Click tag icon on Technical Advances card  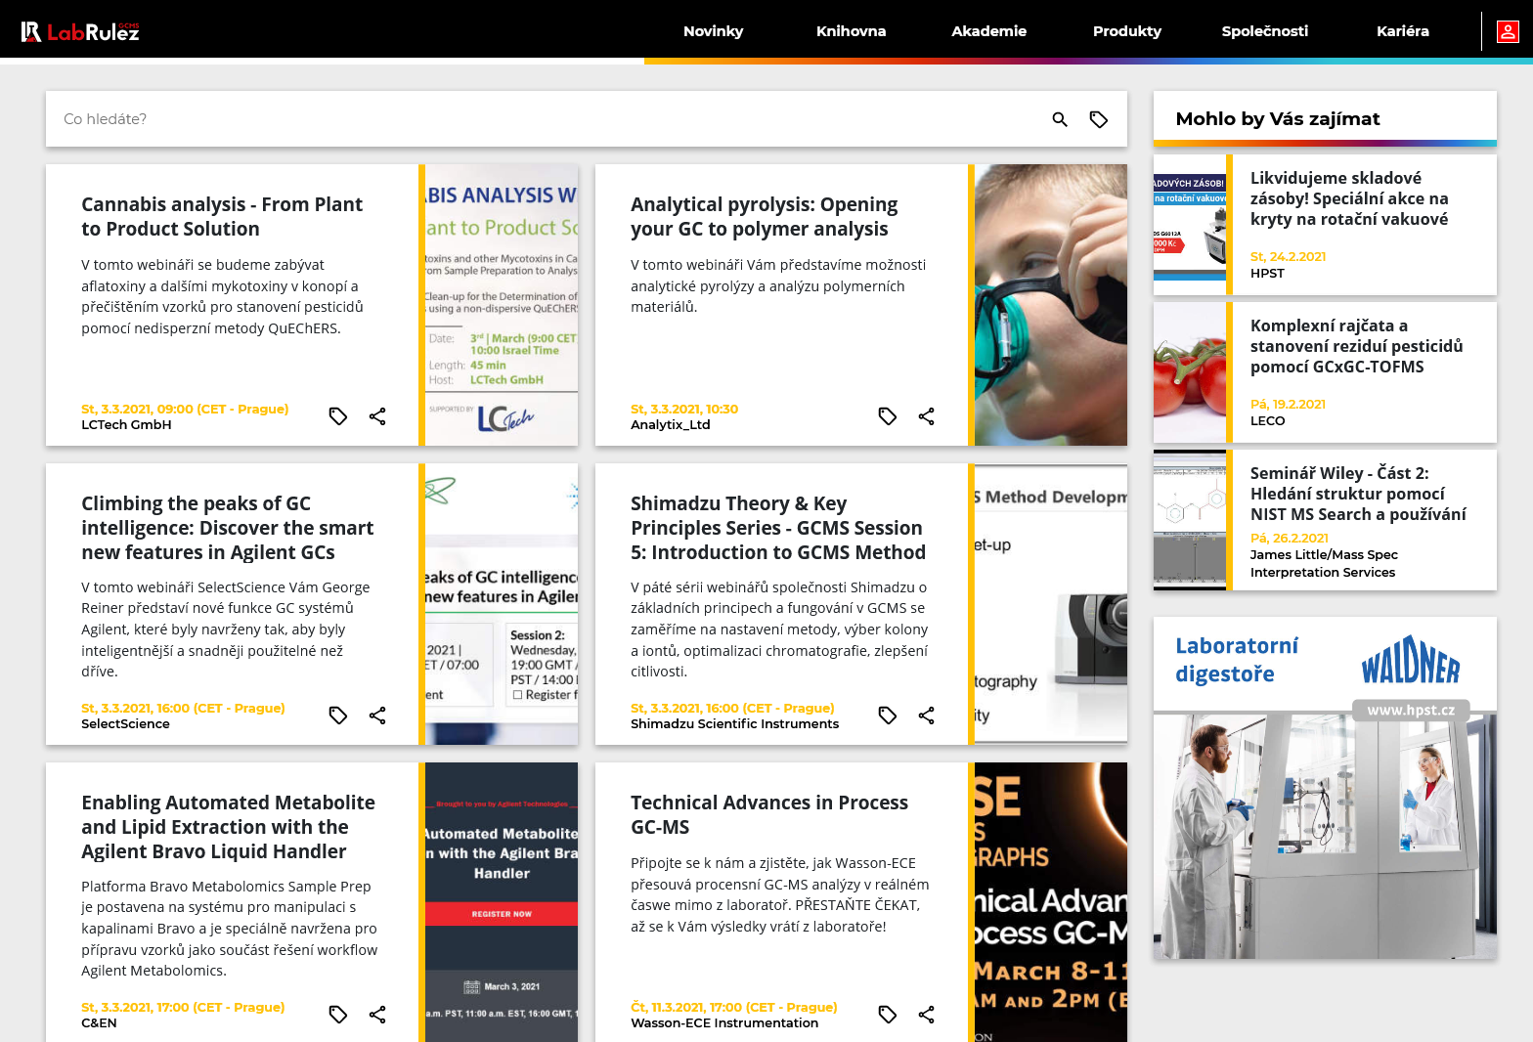pyautogui.click(x=888, y=1015)
